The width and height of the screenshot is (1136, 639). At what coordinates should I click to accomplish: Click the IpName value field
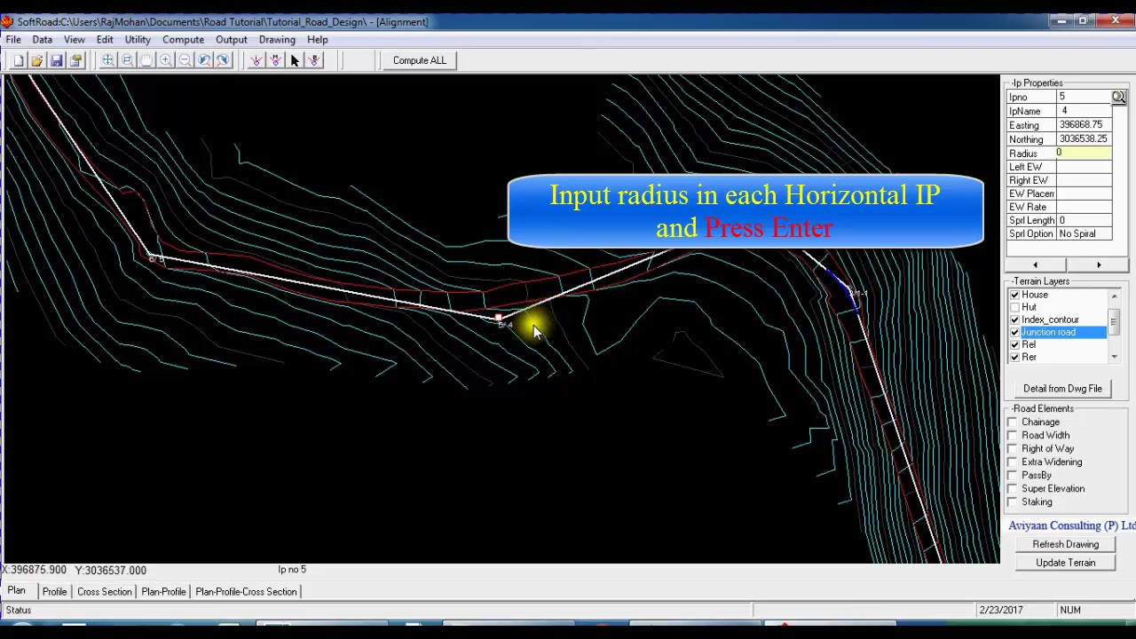[x=1084, y=111]
